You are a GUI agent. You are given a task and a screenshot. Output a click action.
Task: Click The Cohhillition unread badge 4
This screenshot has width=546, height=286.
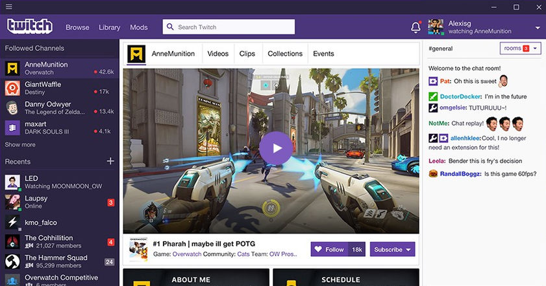(x=111, y=242)
